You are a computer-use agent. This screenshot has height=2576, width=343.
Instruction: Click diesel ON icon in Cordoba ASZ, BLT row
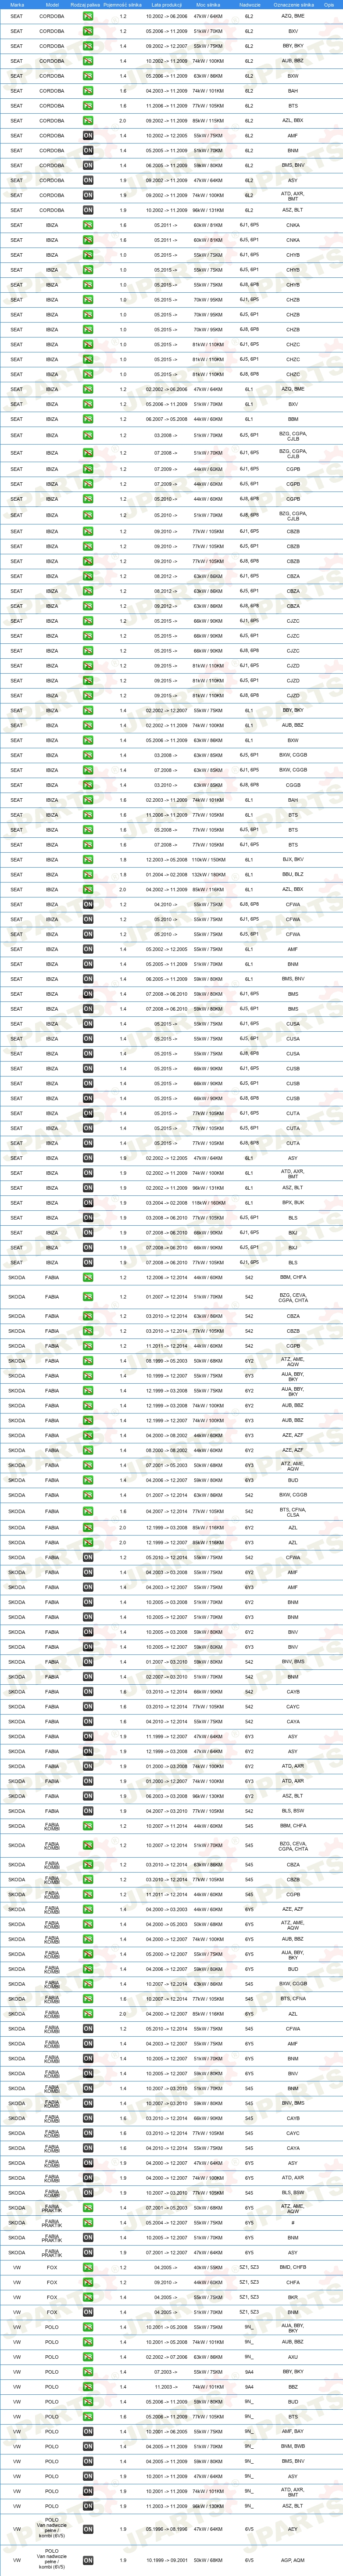(x=88, y=211)
